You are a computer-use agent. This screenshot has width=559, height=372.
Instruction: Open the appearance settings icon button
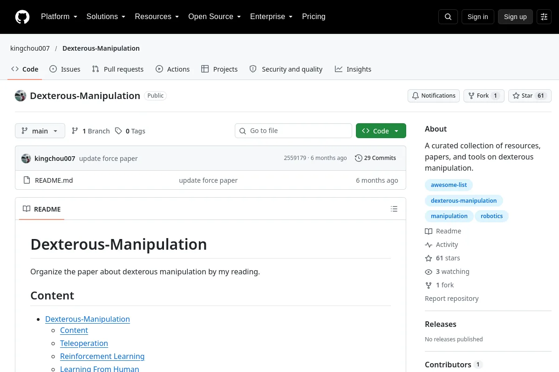tap(544, 17)
